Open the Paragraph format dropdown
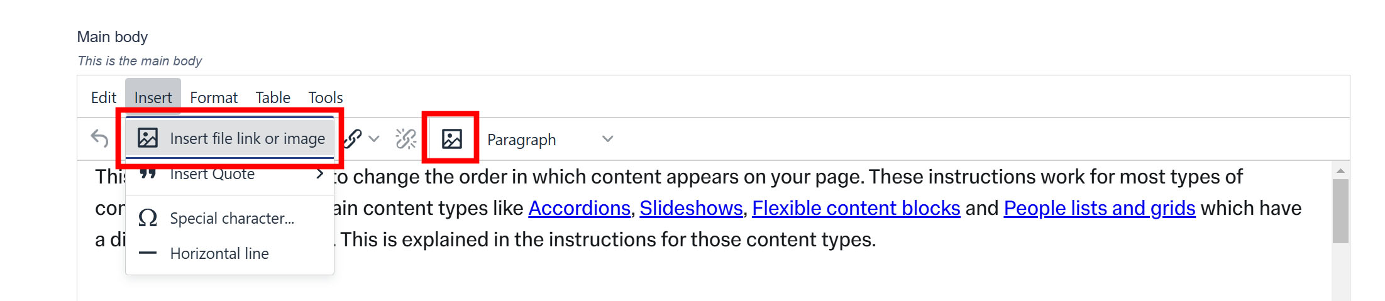 click(x=549, y=140)
